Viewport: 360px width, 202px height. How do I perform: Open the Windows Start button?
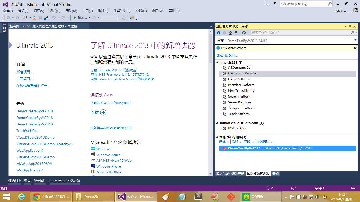[7, 197]
